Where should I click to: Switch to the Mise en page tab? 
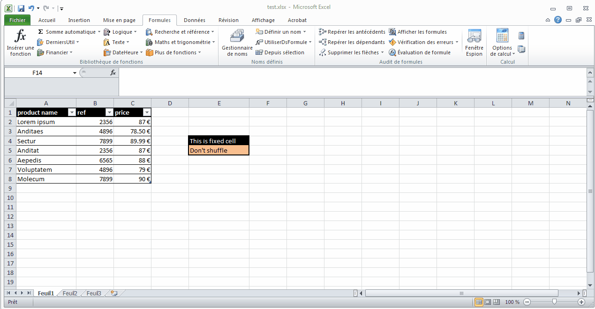tap(119, 20)
